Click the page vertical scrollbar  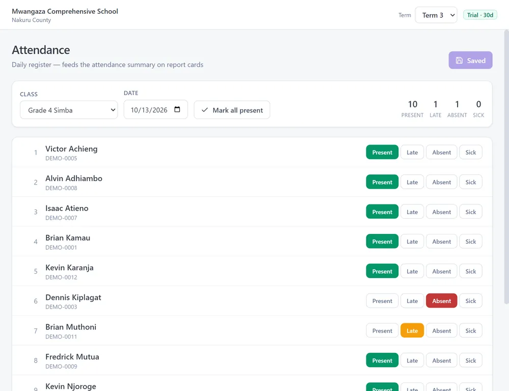tap(506, 167)
